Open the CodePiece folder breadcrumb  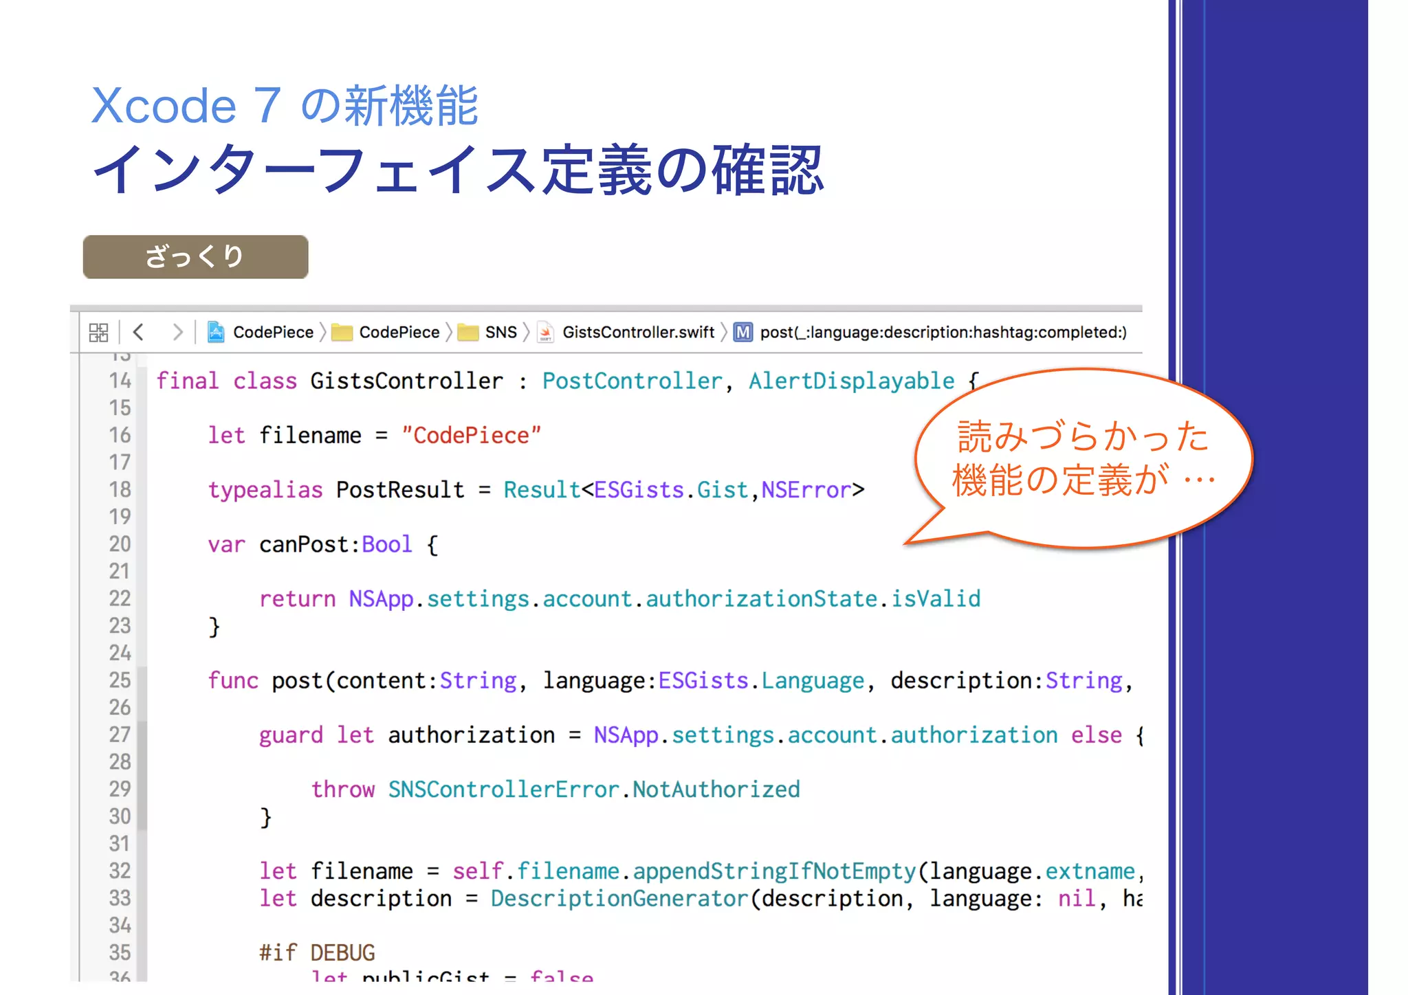[399, 333]
